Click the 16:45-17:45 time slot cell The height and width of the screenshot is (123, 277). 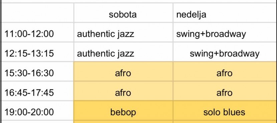point(37,91)
